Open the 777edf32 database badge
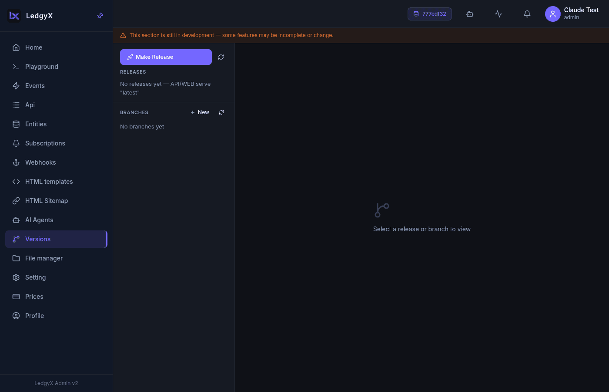This screenshot has width=609, height=392. point(430,14)
